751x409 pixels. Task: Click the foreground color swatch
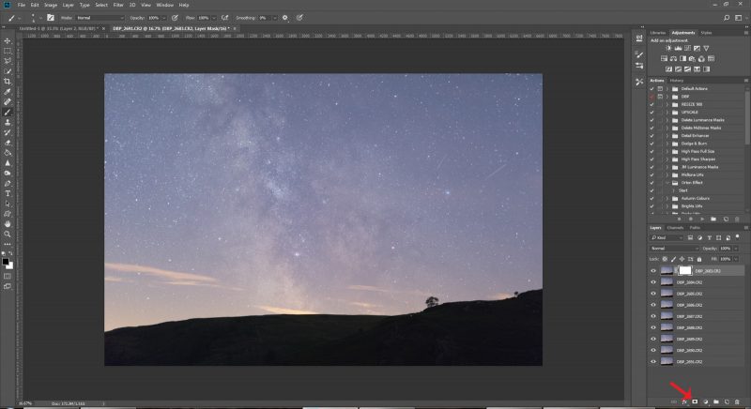6,262
